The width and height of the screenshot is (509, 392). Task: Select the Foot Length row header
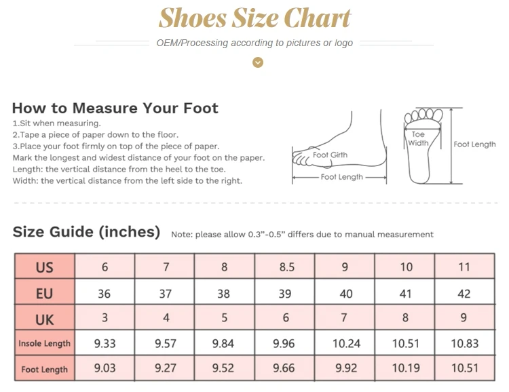[44, 369]
